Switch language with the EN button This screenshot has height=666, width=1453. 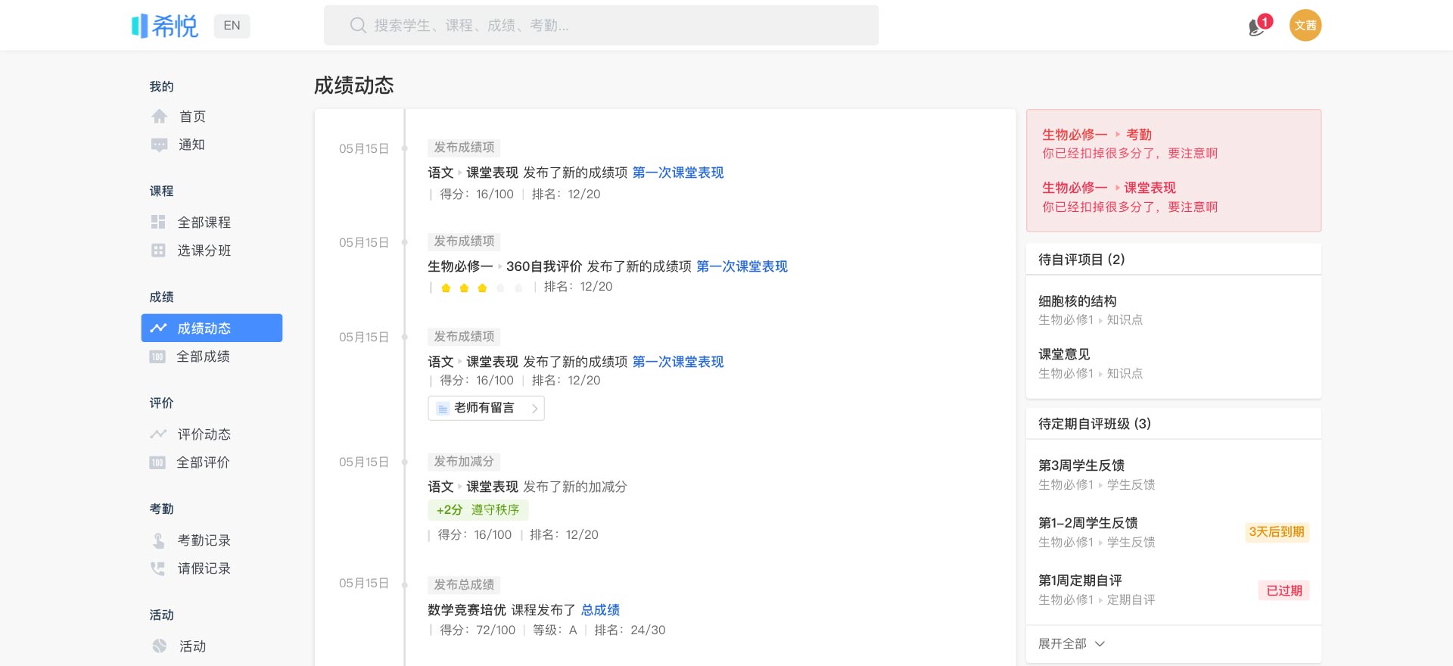point(232,26)
